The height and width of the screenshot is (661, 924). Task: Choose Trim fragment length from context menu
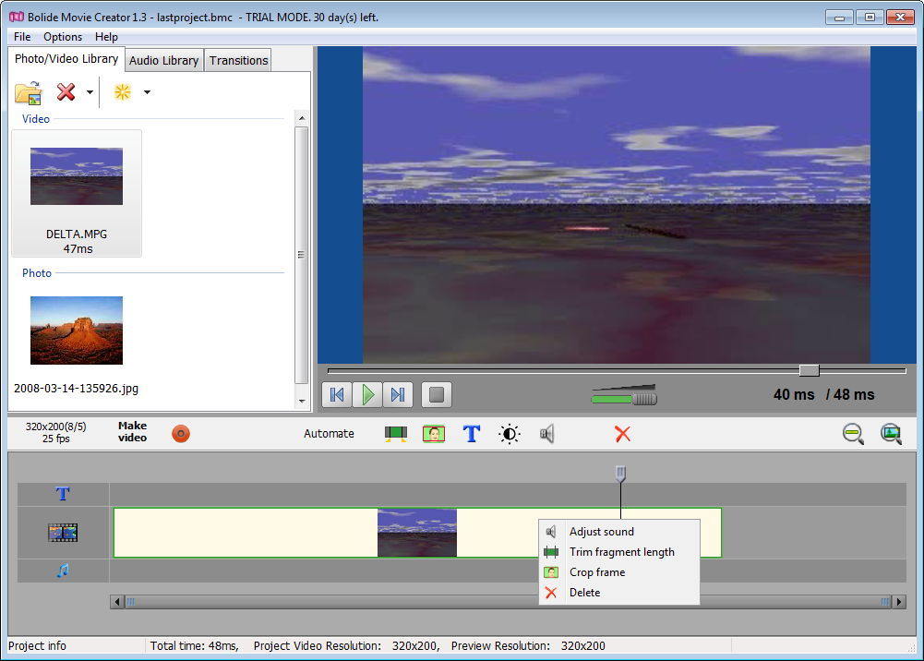[619, 552]
